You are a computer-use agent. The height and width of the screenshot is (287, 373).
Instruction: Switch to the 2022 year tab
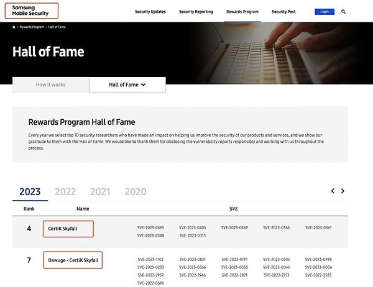tap(65, 192)
